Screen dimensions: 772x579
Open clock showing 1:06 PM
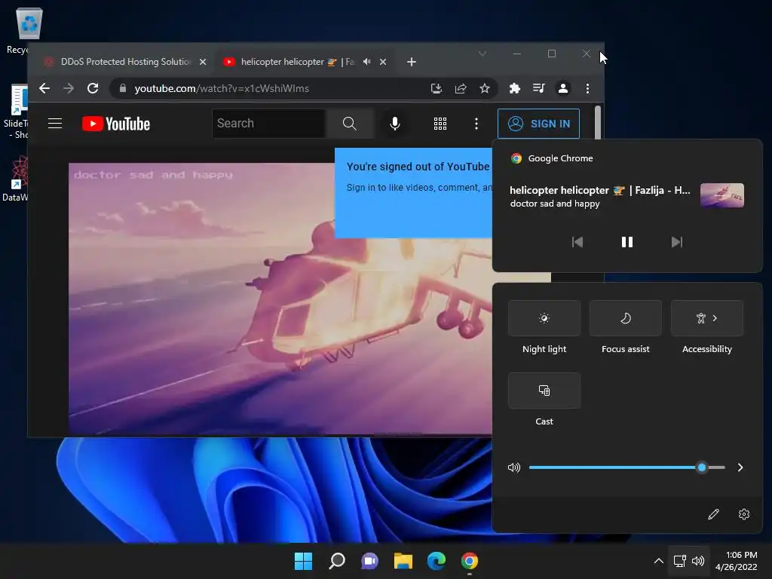[x=737, y=561]
